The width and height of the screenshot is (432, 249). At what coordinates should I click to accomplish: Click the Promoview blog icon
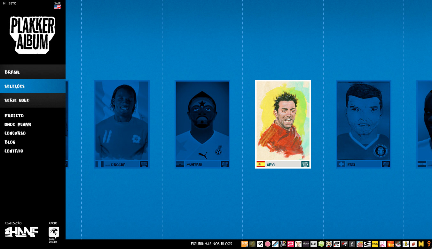(x=275, y=244)
